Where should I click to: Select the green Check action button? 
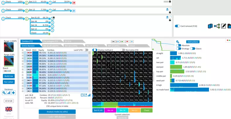pos(147,110)
